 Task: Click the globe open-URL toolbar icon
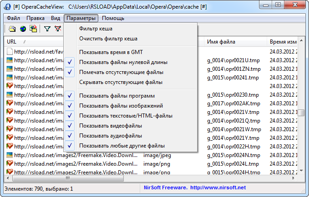[23, 29]
